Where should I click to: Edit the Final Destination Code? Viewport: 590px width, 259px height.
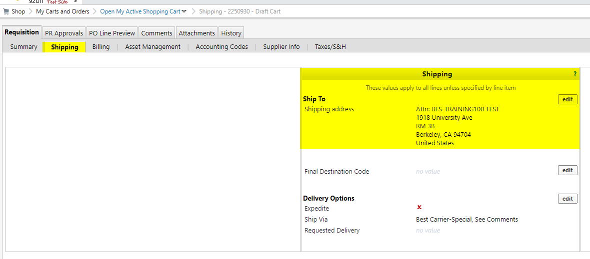[x=567, y=170]
